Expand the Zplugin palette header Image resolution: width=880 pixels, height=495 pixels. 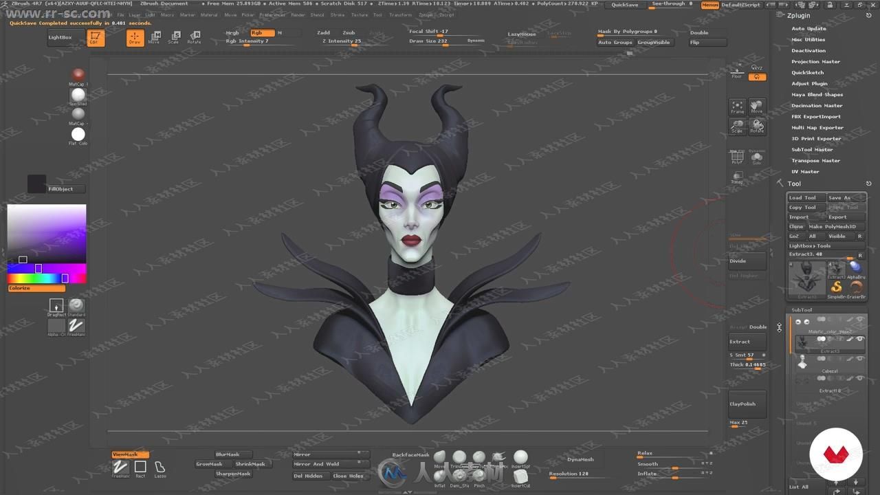click(x=799, y=15)
